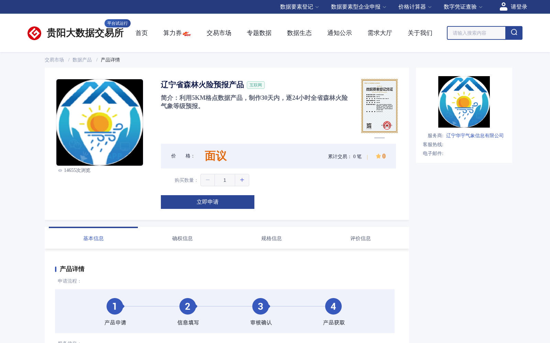The width and height of the screenshot is (550, 343).
Task: Click the 互联网 tag beside product title
Action: 256,85
